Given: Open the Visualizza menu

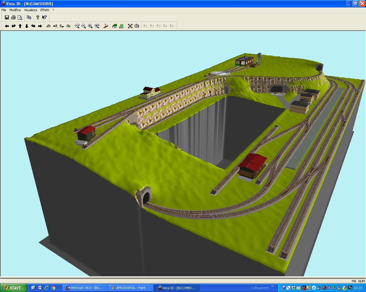Looking at the screenshot, I should tap(31, 10).
